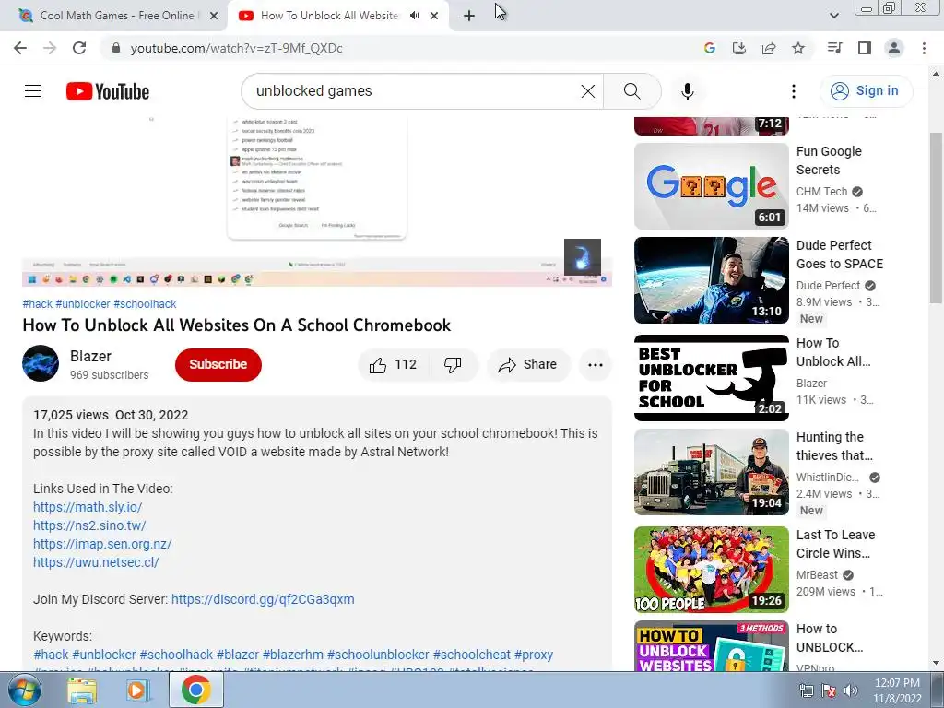Share this page icon in address bar
Viewport: 944px width, 708px height.
pyautogui.click(x=769, y=48)
